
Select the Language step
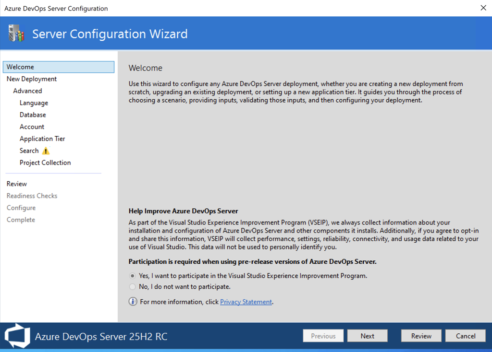pyautogui.click(x=34, y=103)
